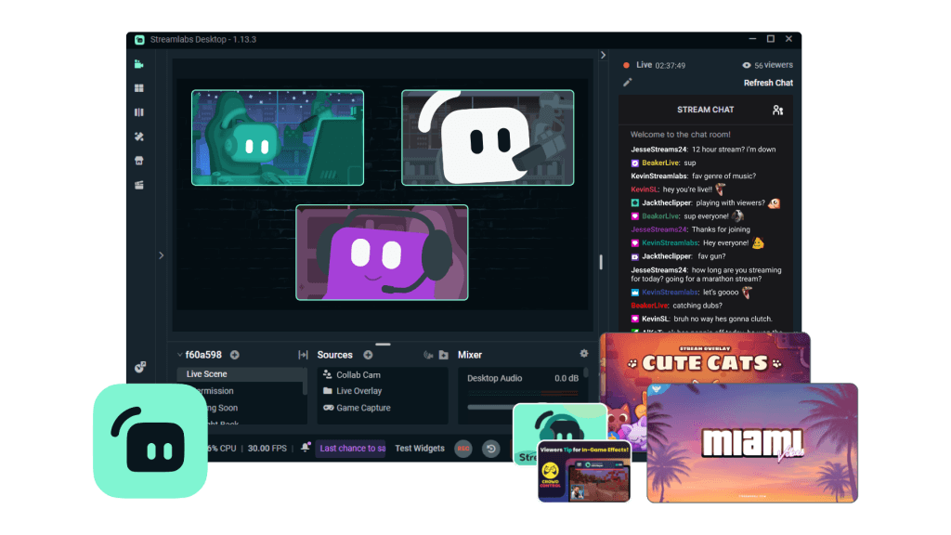Click the eye icon beside viewer count
This screenshot has height=535, width=951.
[x=747, y=65]
